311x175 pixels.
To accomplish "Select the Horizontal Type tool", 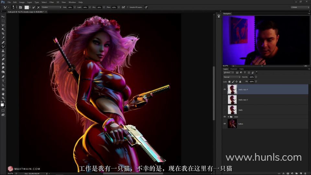I will click(x=3, y=81).
